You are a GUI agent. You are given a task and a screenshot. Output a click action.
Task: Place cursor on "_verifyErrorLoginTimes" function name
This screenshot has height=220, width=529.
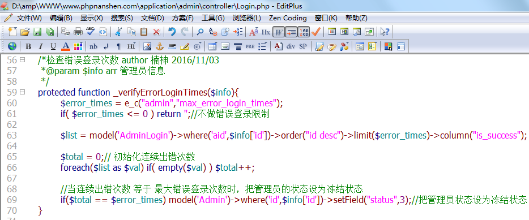point(160,92)
